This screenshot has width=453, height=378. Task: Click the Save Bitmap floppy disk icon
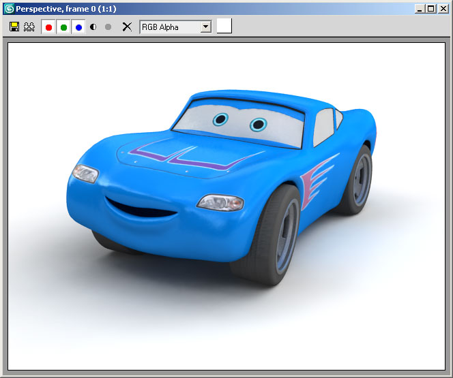pyautogui.click(x=14, y=27)
